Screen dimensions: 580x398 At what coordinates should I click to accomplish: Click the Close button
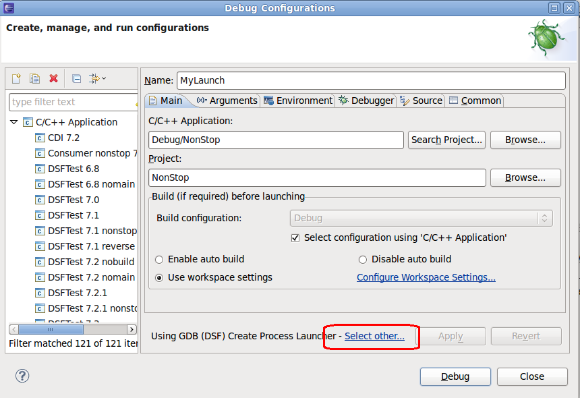(532, 376)
